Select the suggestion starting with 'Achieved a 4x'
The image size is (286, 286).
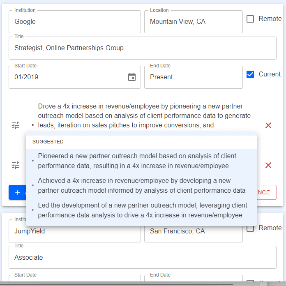[141, 185]
